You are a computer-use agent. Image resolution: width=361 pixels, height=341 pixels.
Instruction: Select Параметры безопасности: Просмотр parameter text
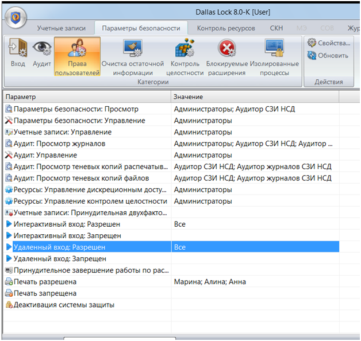(76, 108)
